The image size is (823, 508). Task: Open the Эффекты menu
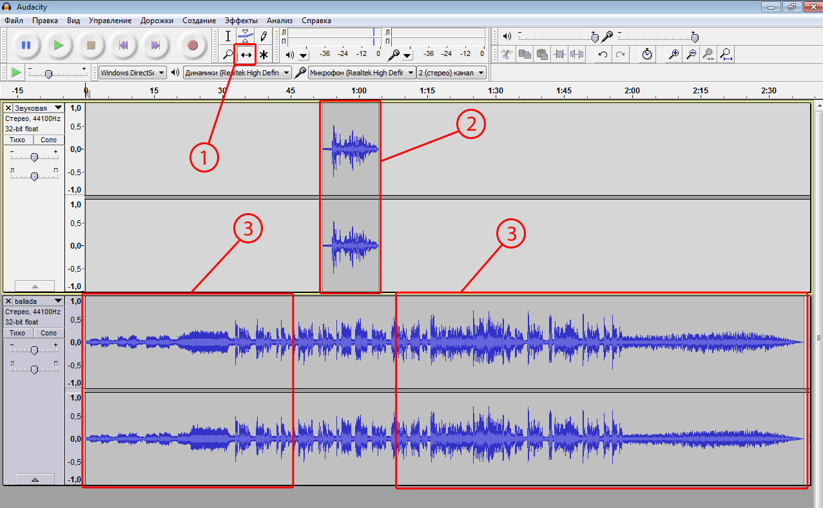tap(241, 21)
